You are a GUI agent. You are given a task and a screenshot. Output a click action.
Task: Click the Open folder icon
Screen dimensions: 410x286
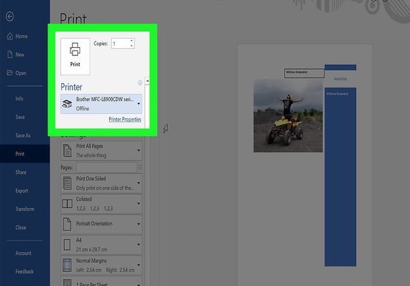(x=10, y=73)
